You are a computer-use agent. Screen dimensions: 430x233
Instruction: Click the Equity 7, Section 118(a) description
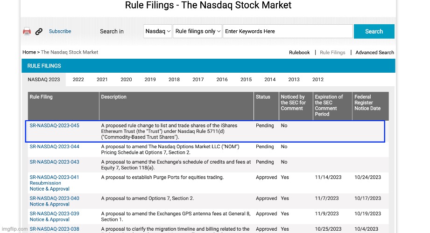[x=176, y=165]
